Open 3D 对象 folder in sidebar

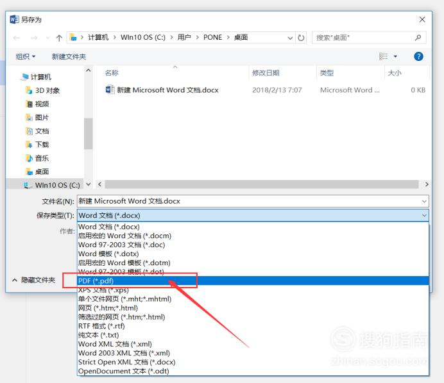coord(42,90)
